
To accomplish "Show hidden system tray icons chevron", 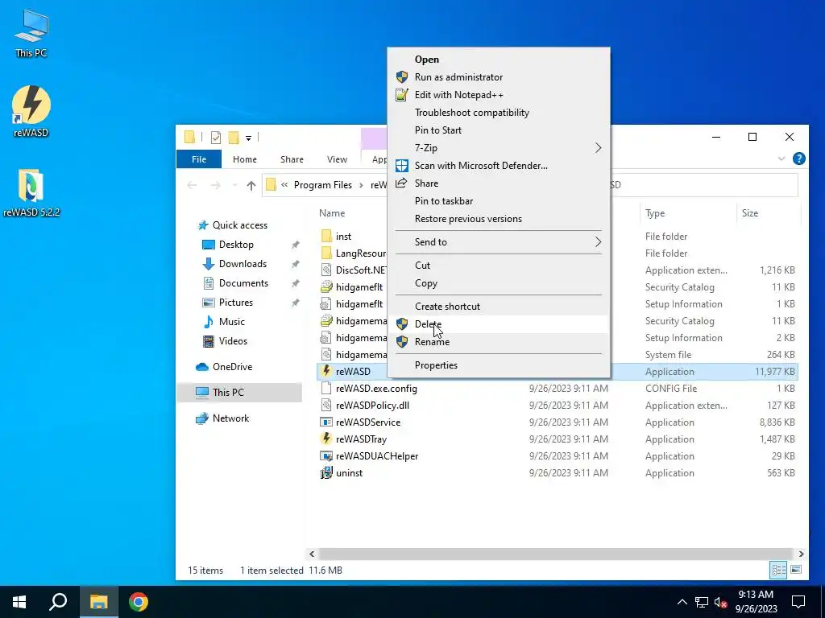I will 682,602.
